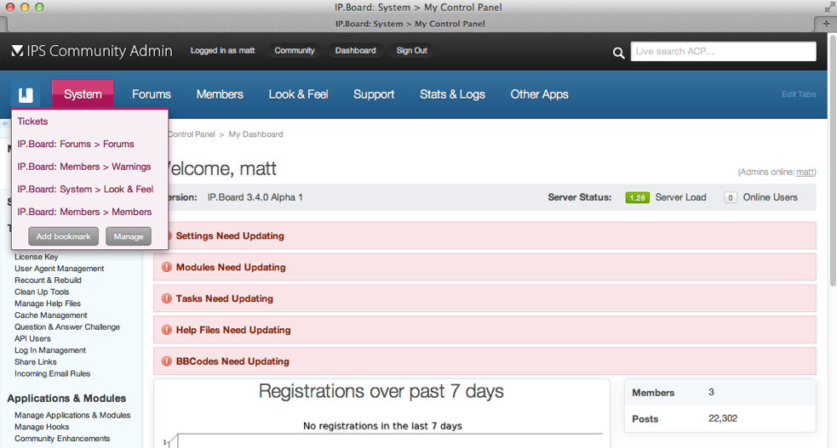Open Manage Applications & Modules
The image size is (837, 448).
click(x=72, y=416)
